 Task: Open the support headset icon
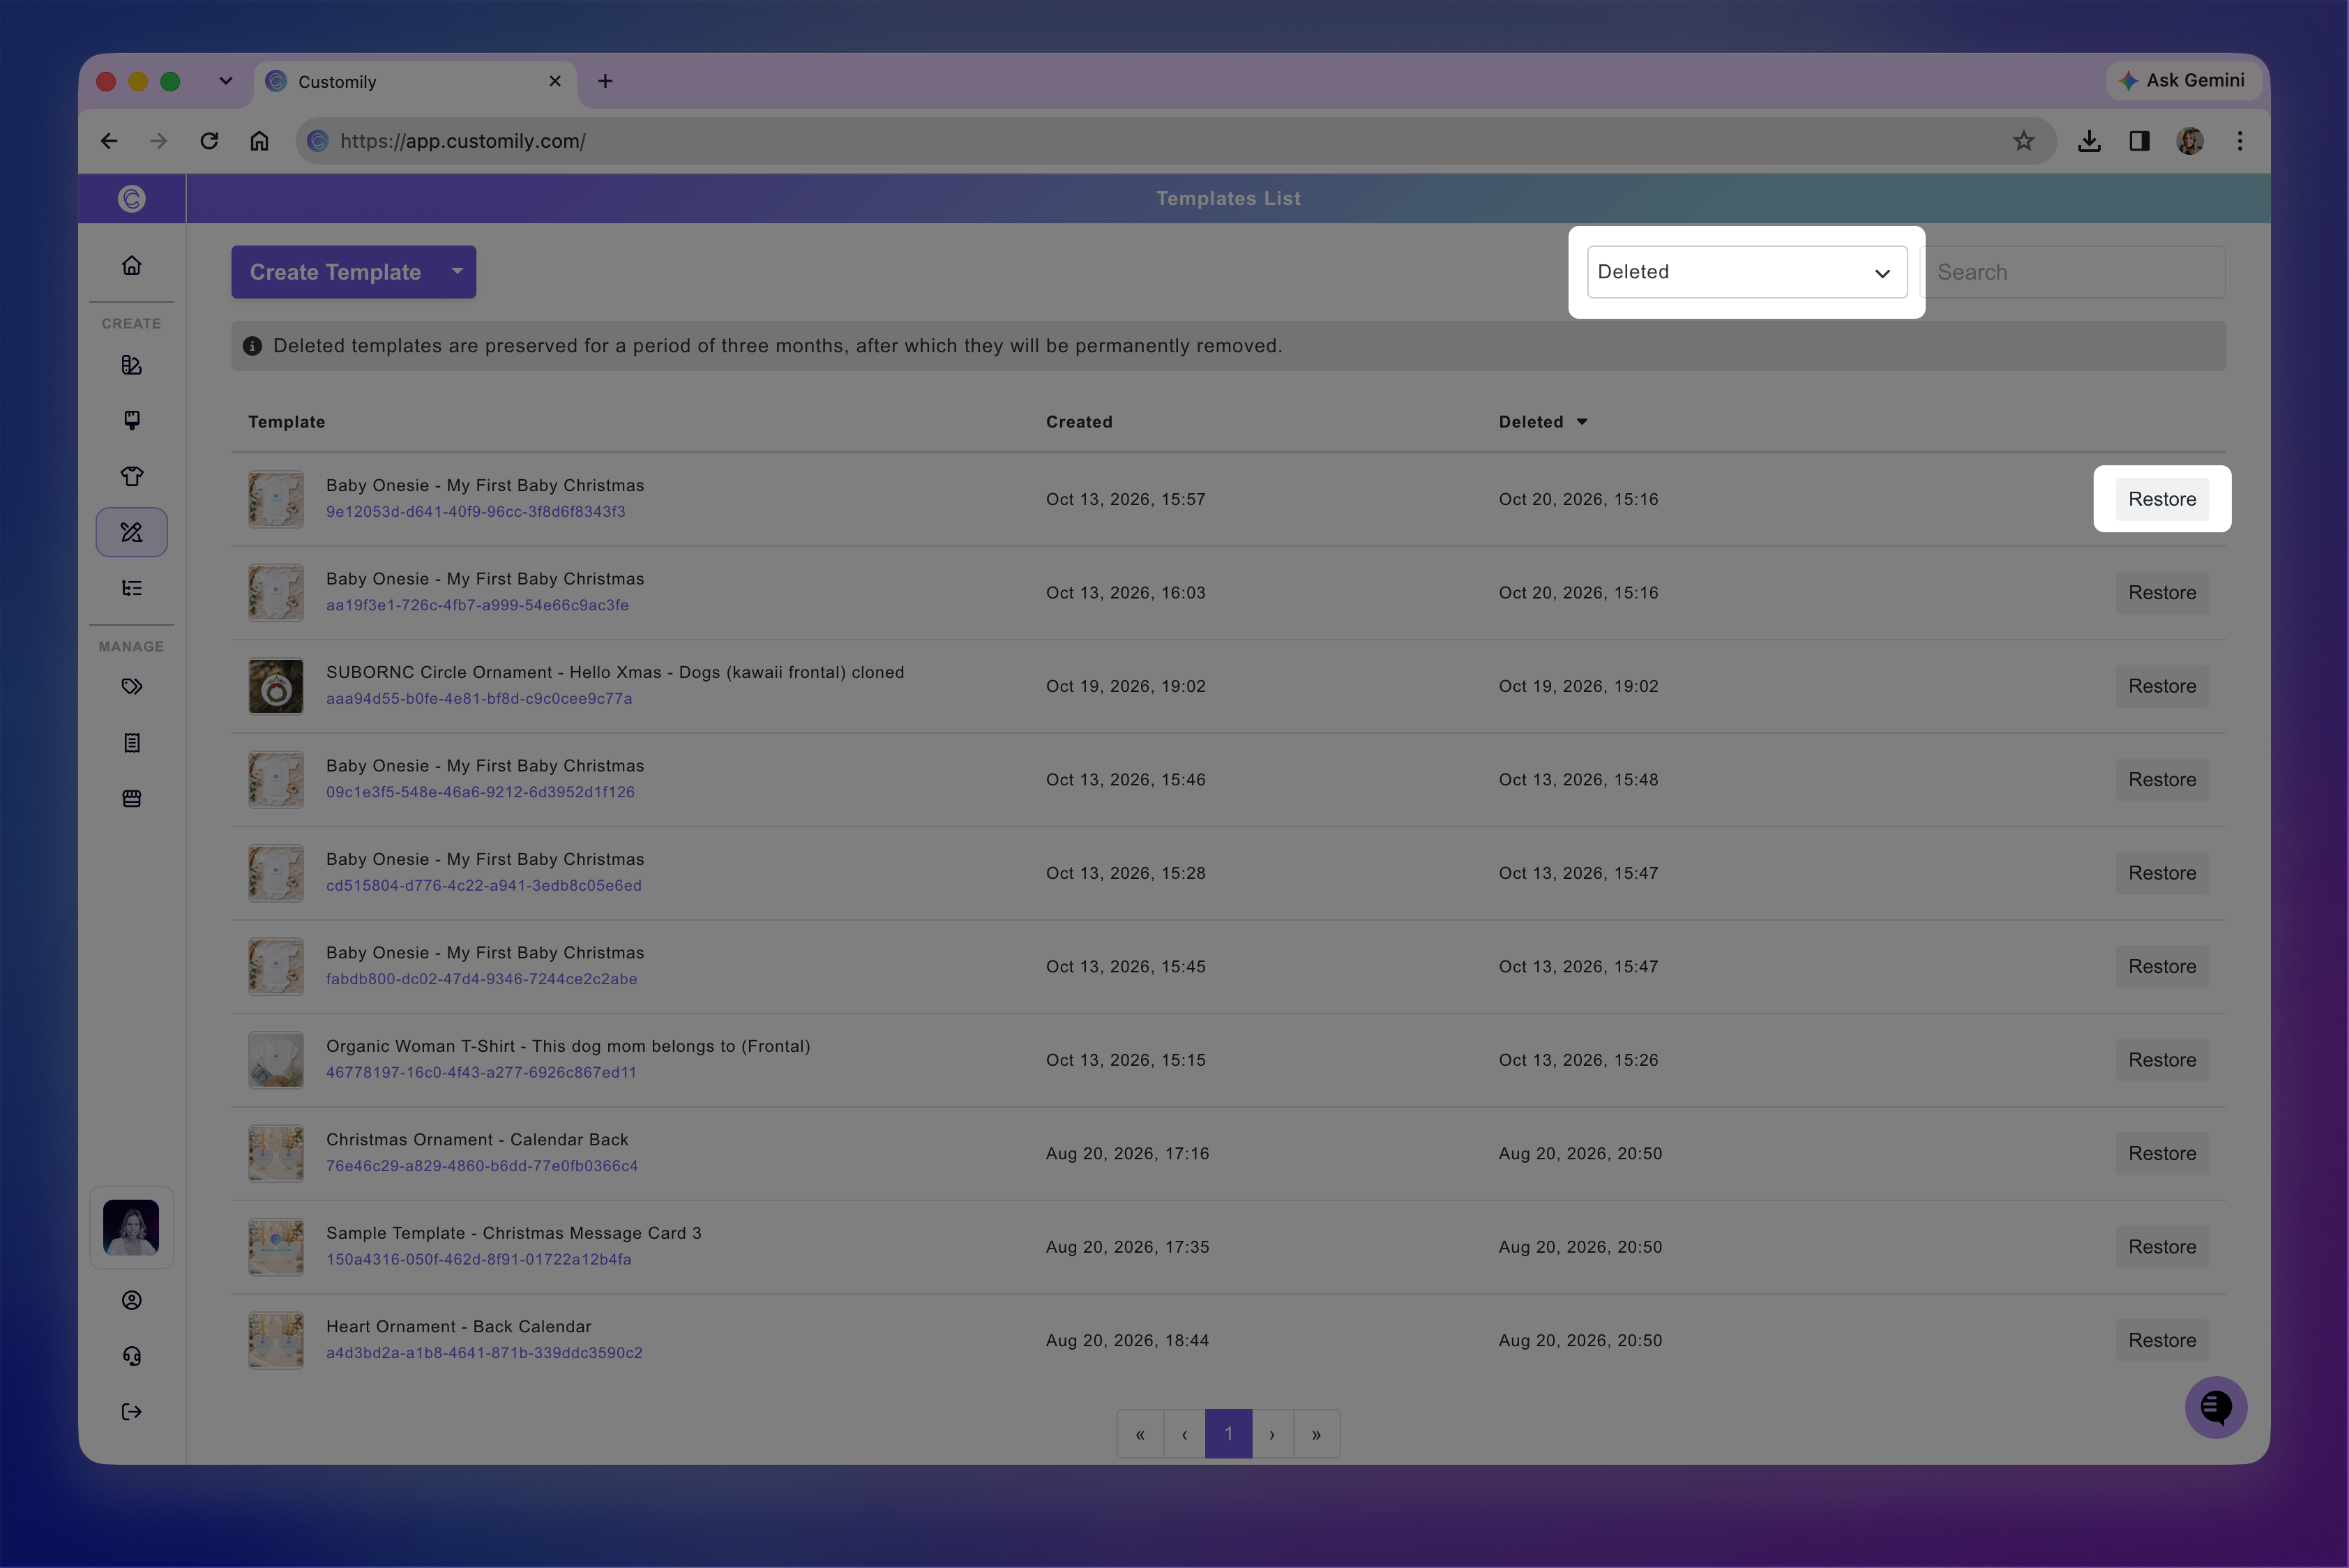pyautogui.click(x=131, y=1356)
